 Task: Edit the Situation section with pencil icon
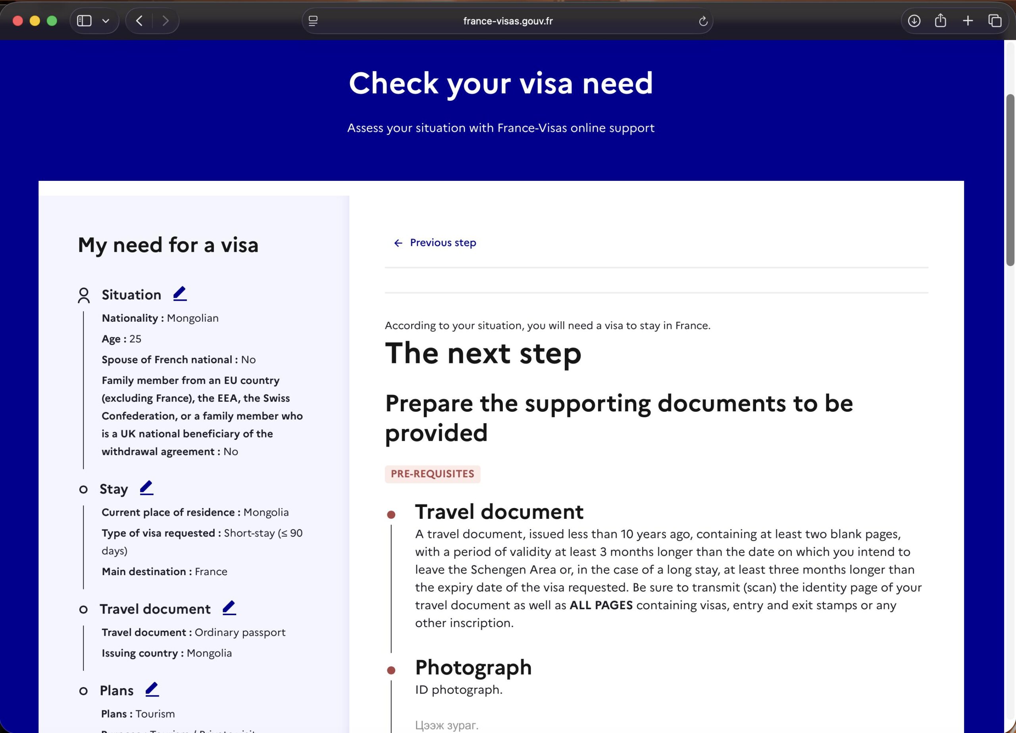[x=180, y=294]
